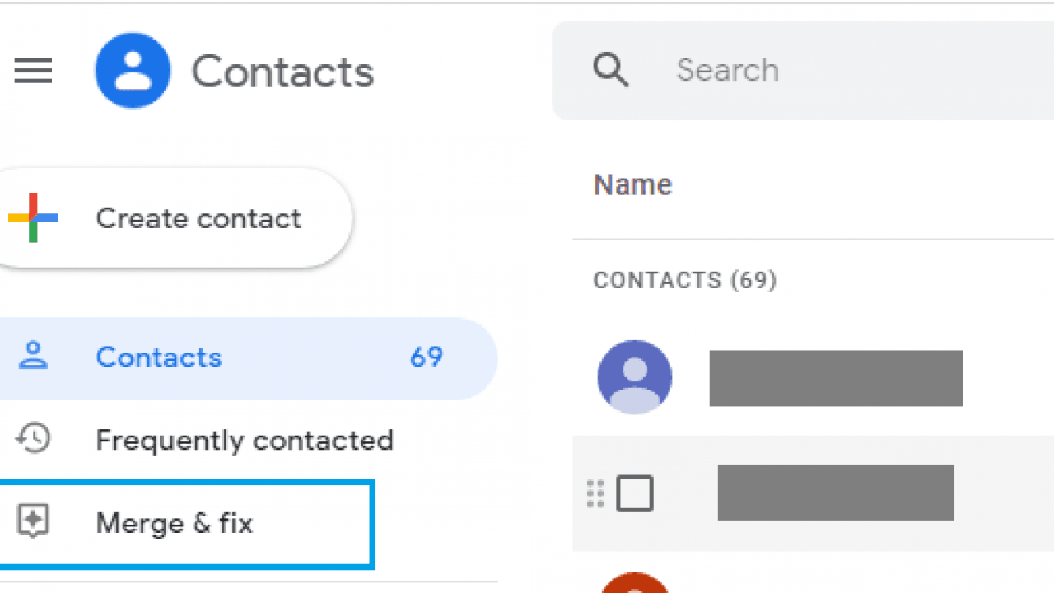Open the hamburger main menu

click(33, 71)
